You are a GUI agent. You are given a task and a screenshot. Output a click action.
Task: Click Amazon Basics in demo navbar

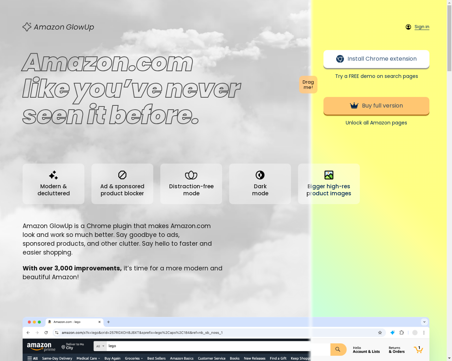(x=182, y=358)
